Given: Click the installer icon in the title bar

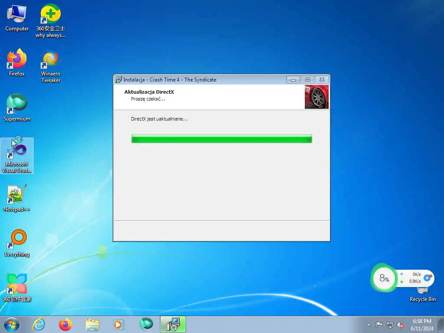Looking at the screenshot, I should (118, 80).
